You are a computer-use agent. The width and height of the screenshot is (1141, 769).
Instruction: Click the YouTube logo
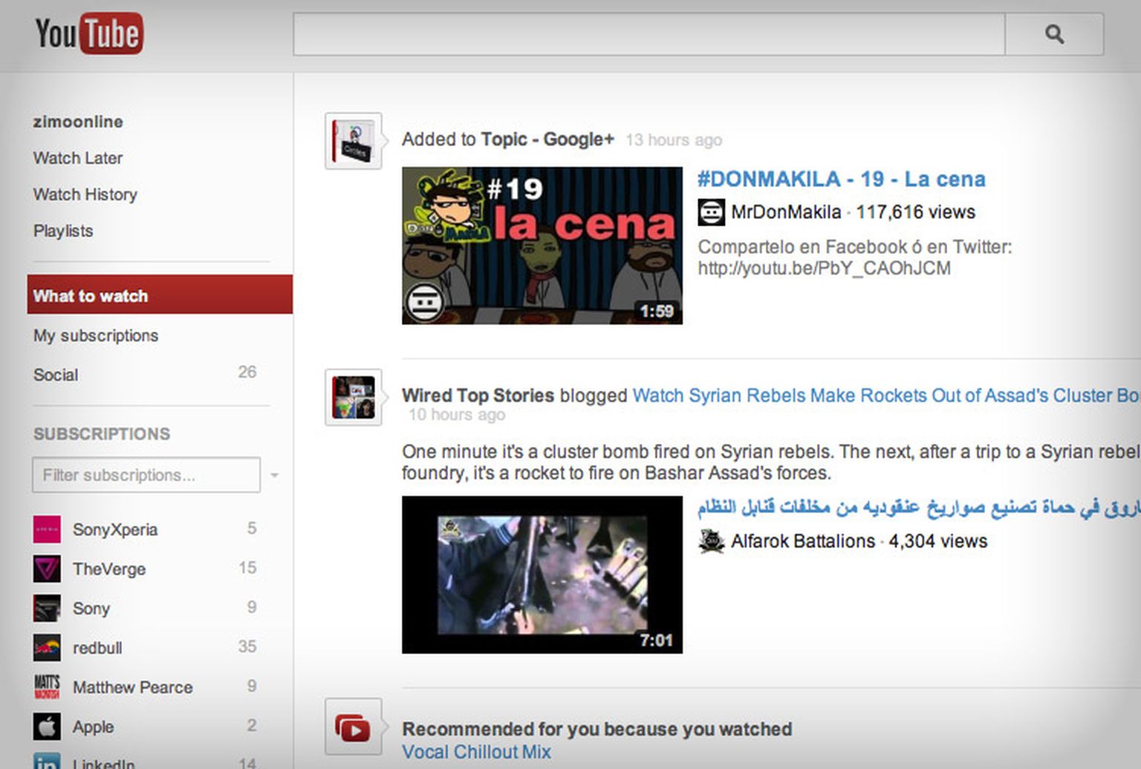point(89,33)
